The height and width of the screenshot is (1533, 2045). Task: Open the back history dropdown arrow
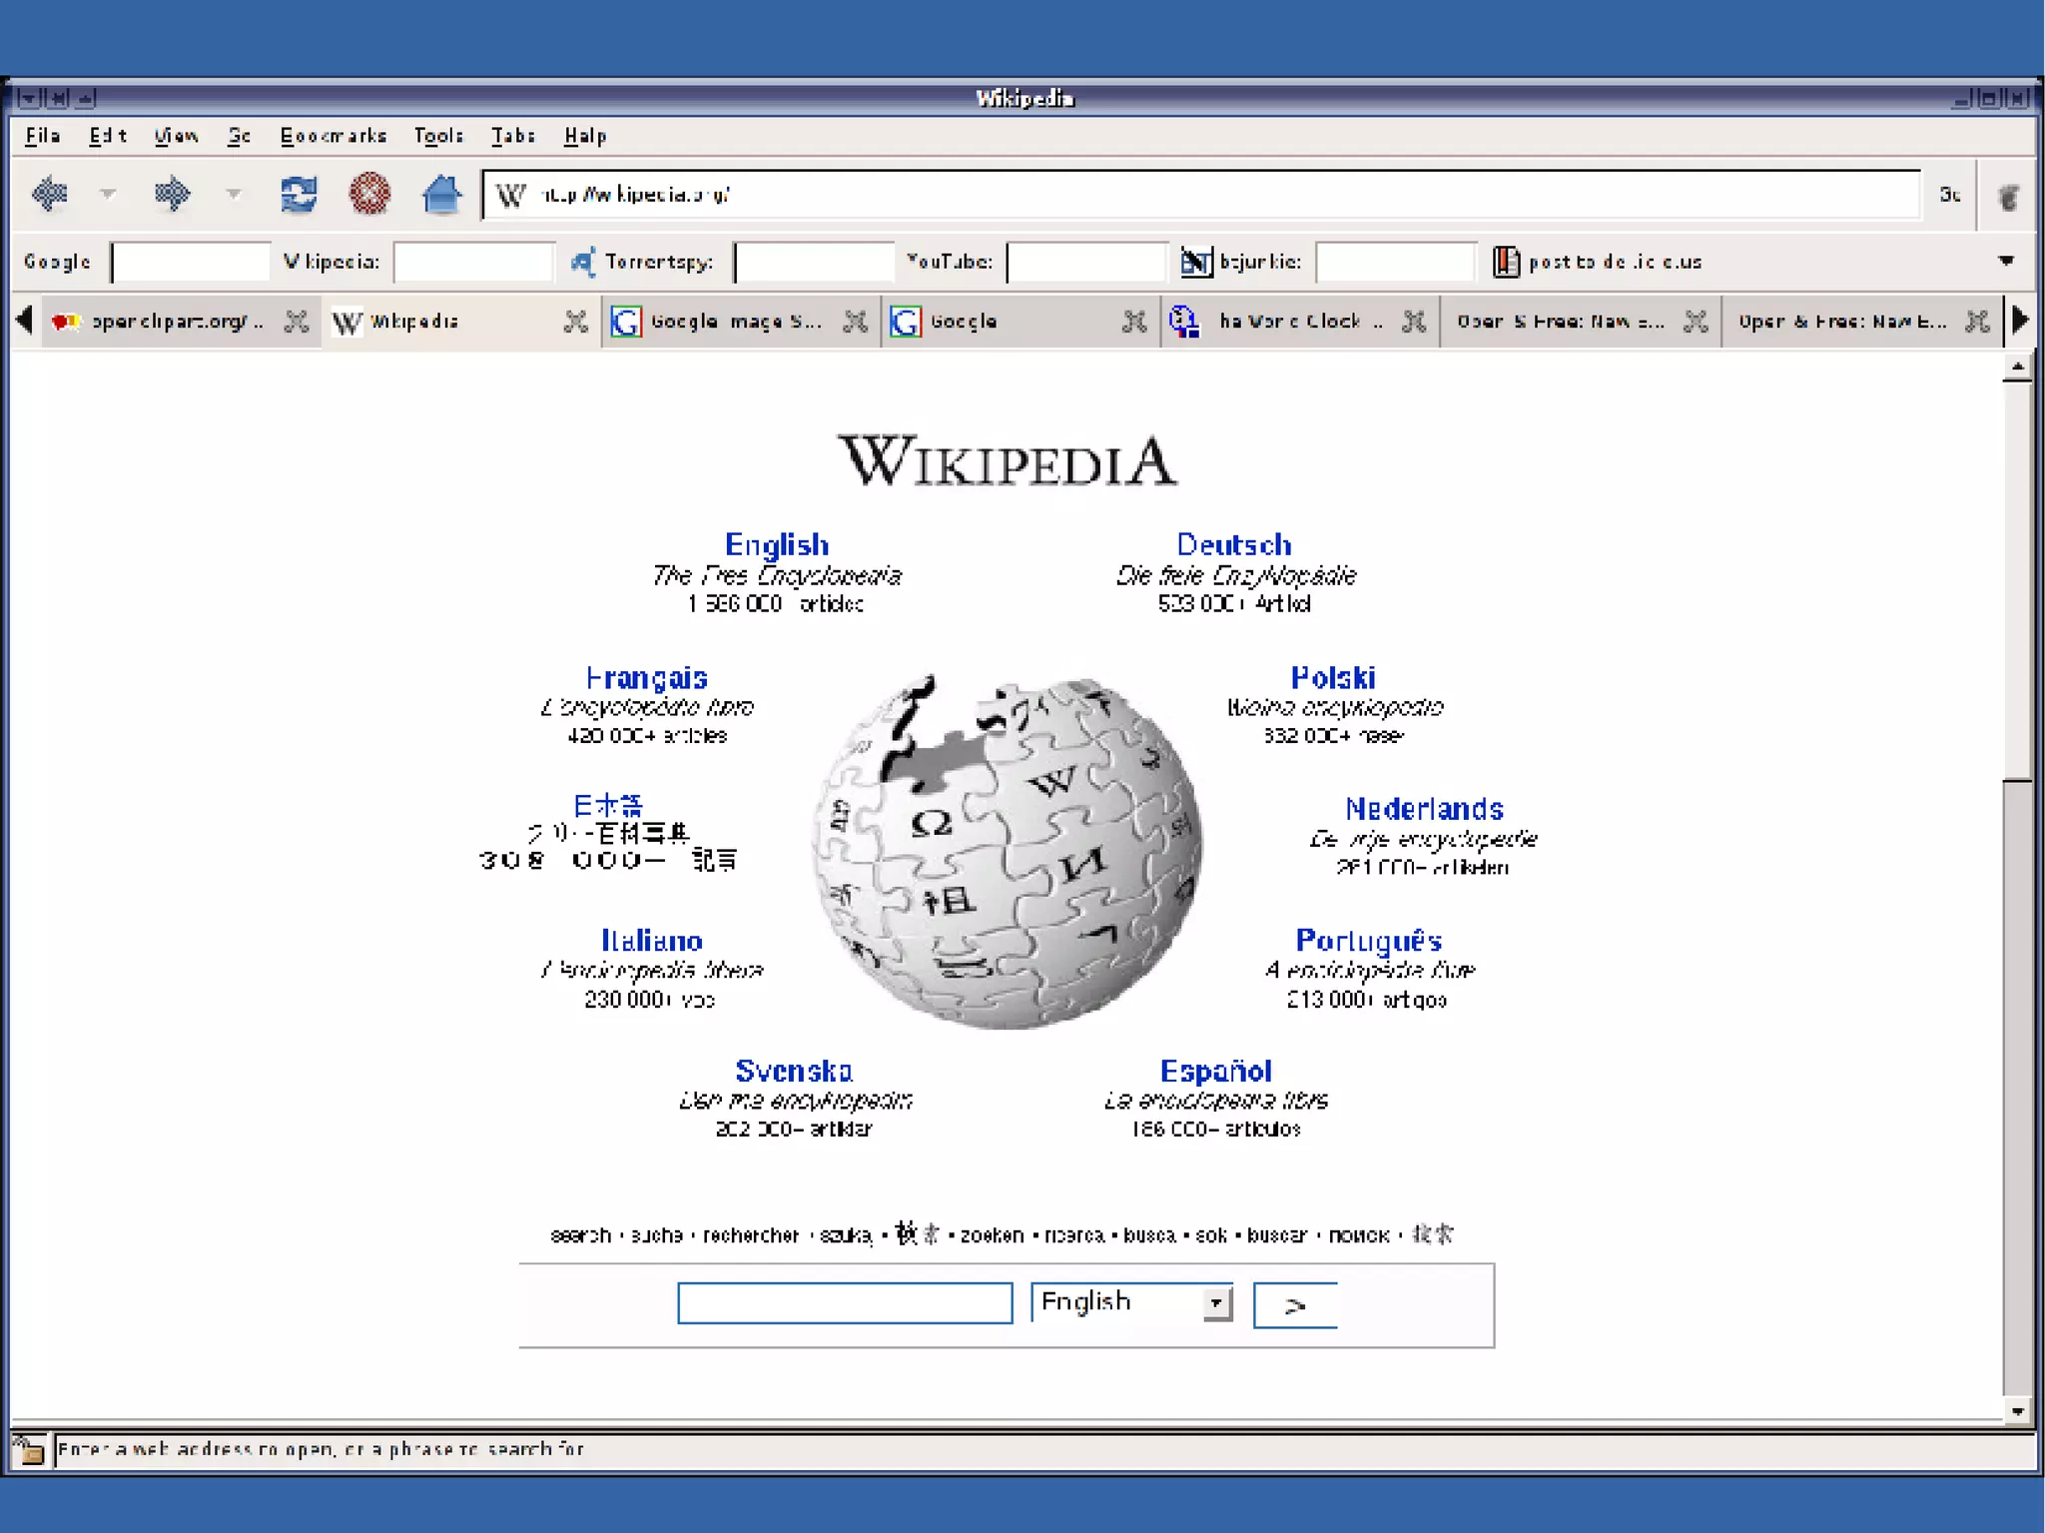click(x=108, y=194)
